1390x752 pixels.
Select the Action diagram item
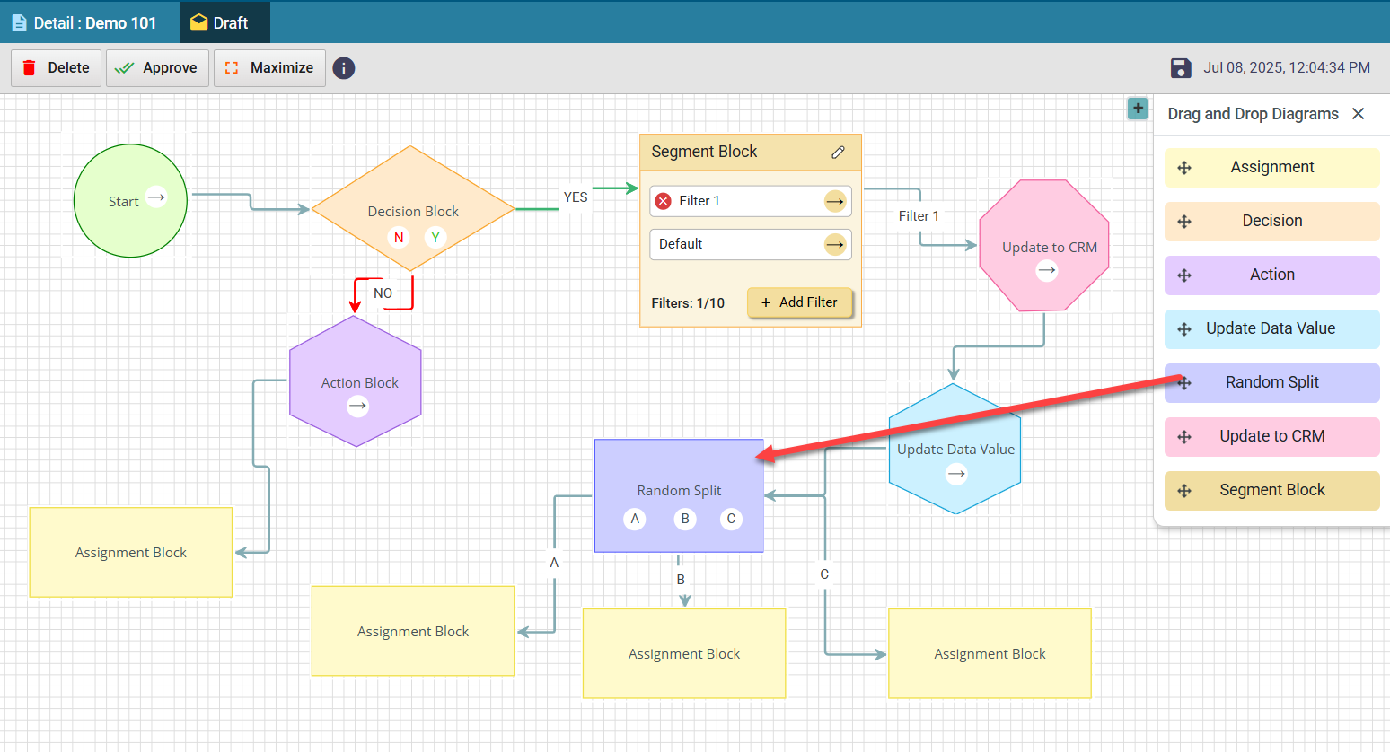pos(1272,275)
